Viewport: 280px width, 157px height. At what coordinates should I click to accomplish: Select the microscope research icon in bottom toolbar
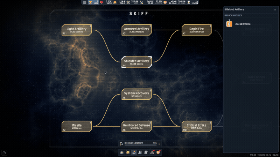click(x=134, y=152)
